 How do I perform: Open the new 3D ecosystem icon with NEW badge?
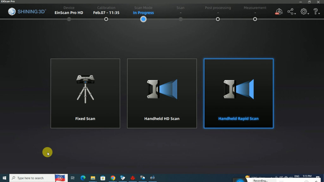tap(279, 12)
